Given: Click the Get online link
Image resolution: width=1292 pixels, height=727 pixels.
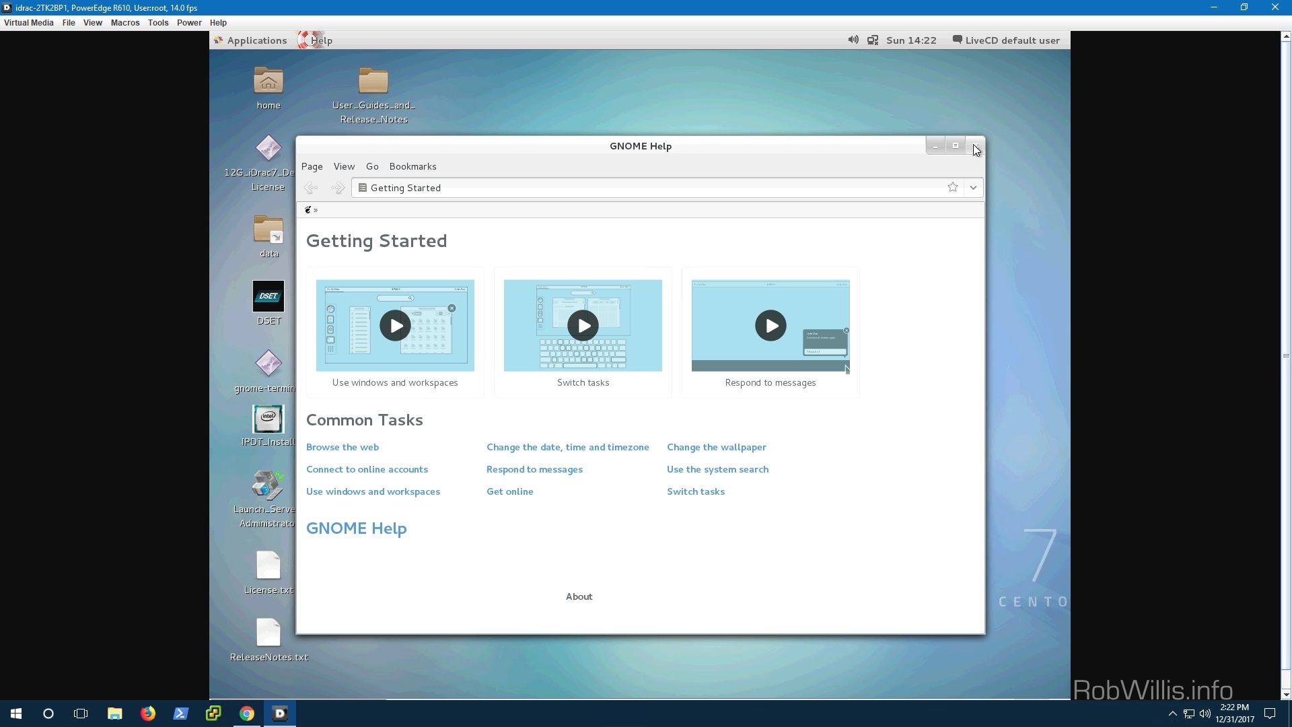Looking at the screenshot, I should click(510, 491).
